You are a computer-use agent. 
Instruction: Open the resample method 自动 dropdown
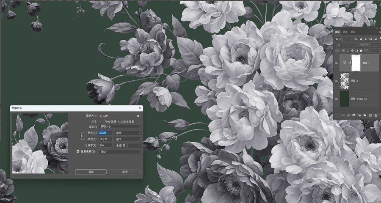click(x=120, y=152)
